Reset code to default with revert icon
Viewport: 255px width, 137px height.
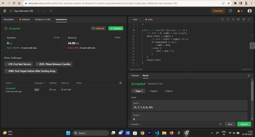coord(233,19)
